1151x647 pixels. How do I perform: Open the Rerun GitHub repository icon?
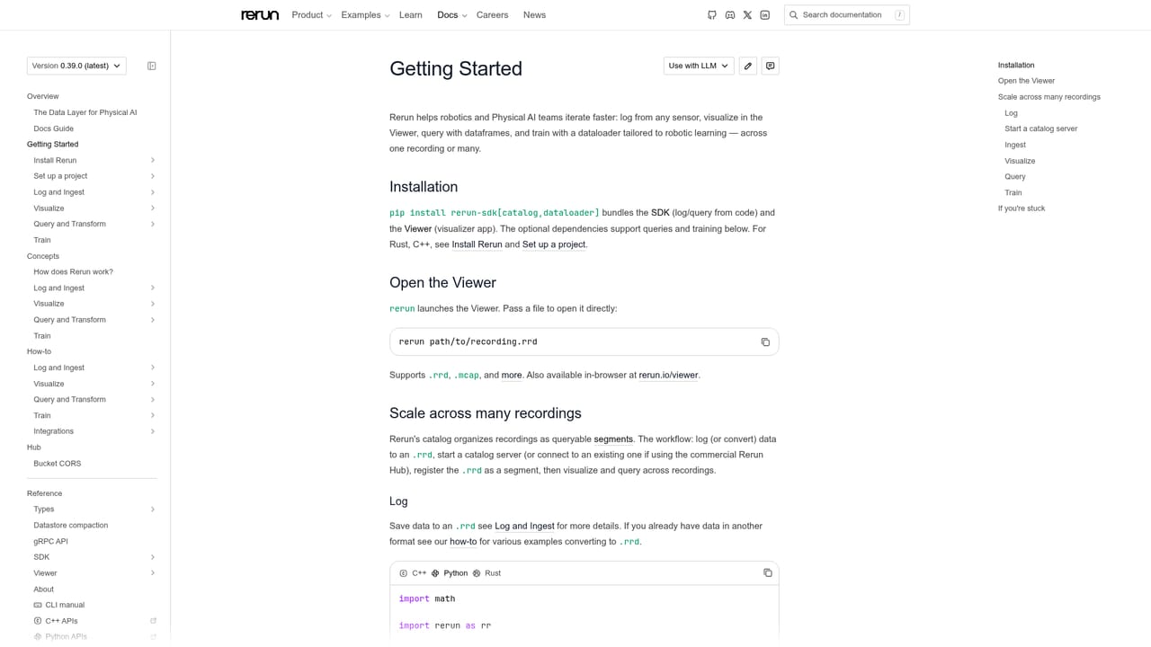pyautogui.click(x=712, y=15)
